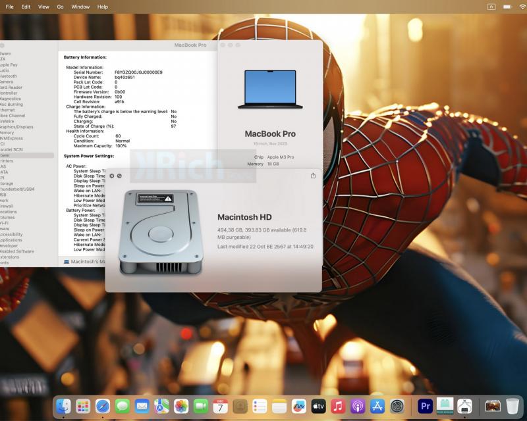Click the MacBook Pro laptop image
This screenshot has height=421, width=527.
tap(270, 89)
